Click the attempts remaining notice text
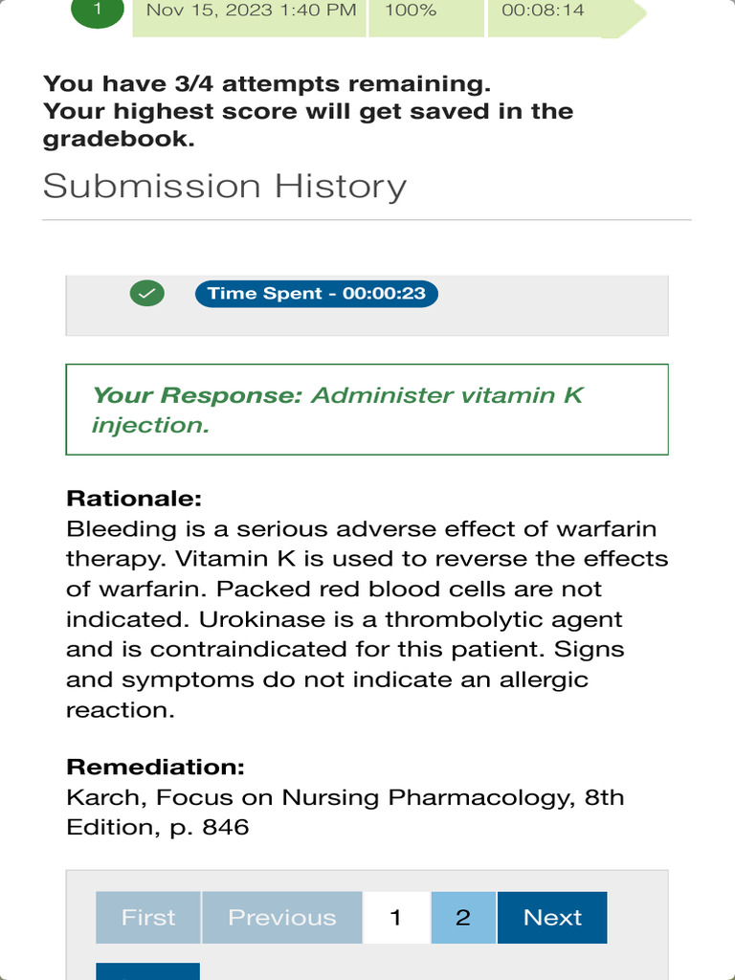This screenshot has width=735, height=980. [308, 111]
